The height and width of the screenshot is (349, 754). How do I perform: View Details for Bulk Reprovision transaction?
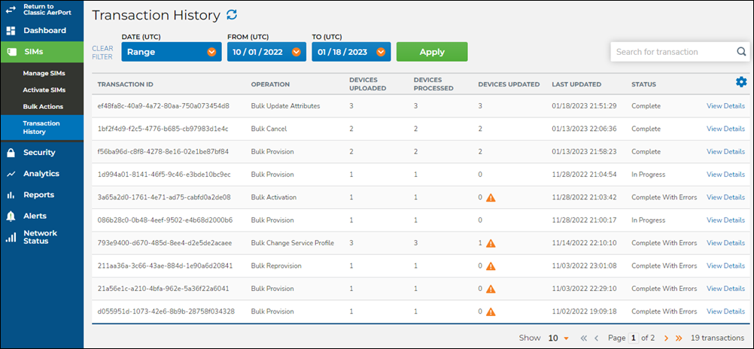(x=725, y=266)
